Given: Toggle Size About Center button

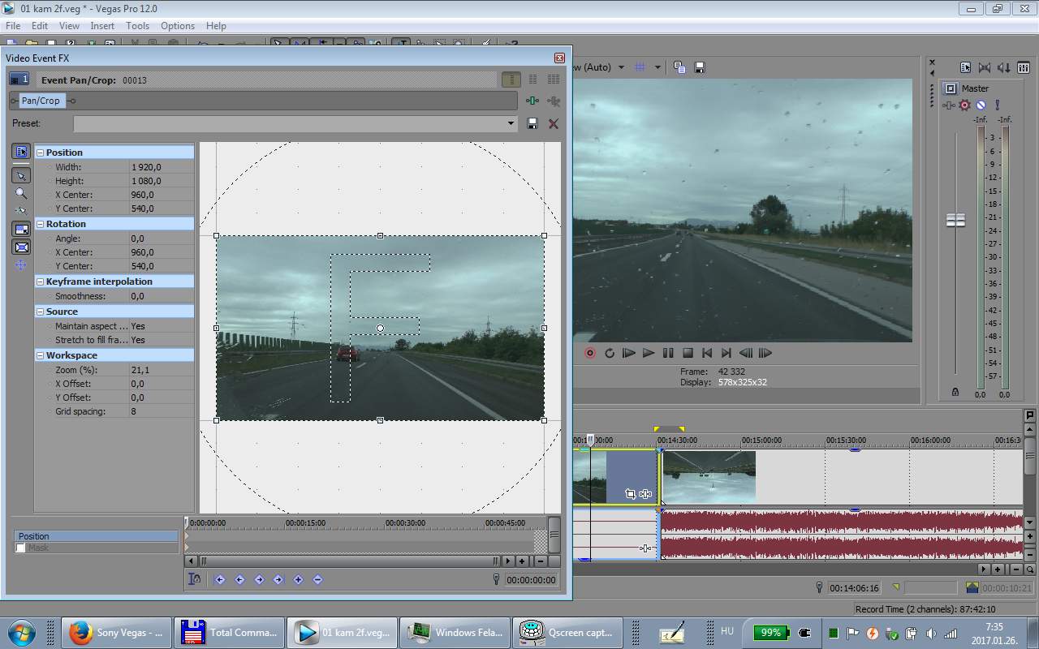Looking at the screenshot, I should (x=21, y=247).
